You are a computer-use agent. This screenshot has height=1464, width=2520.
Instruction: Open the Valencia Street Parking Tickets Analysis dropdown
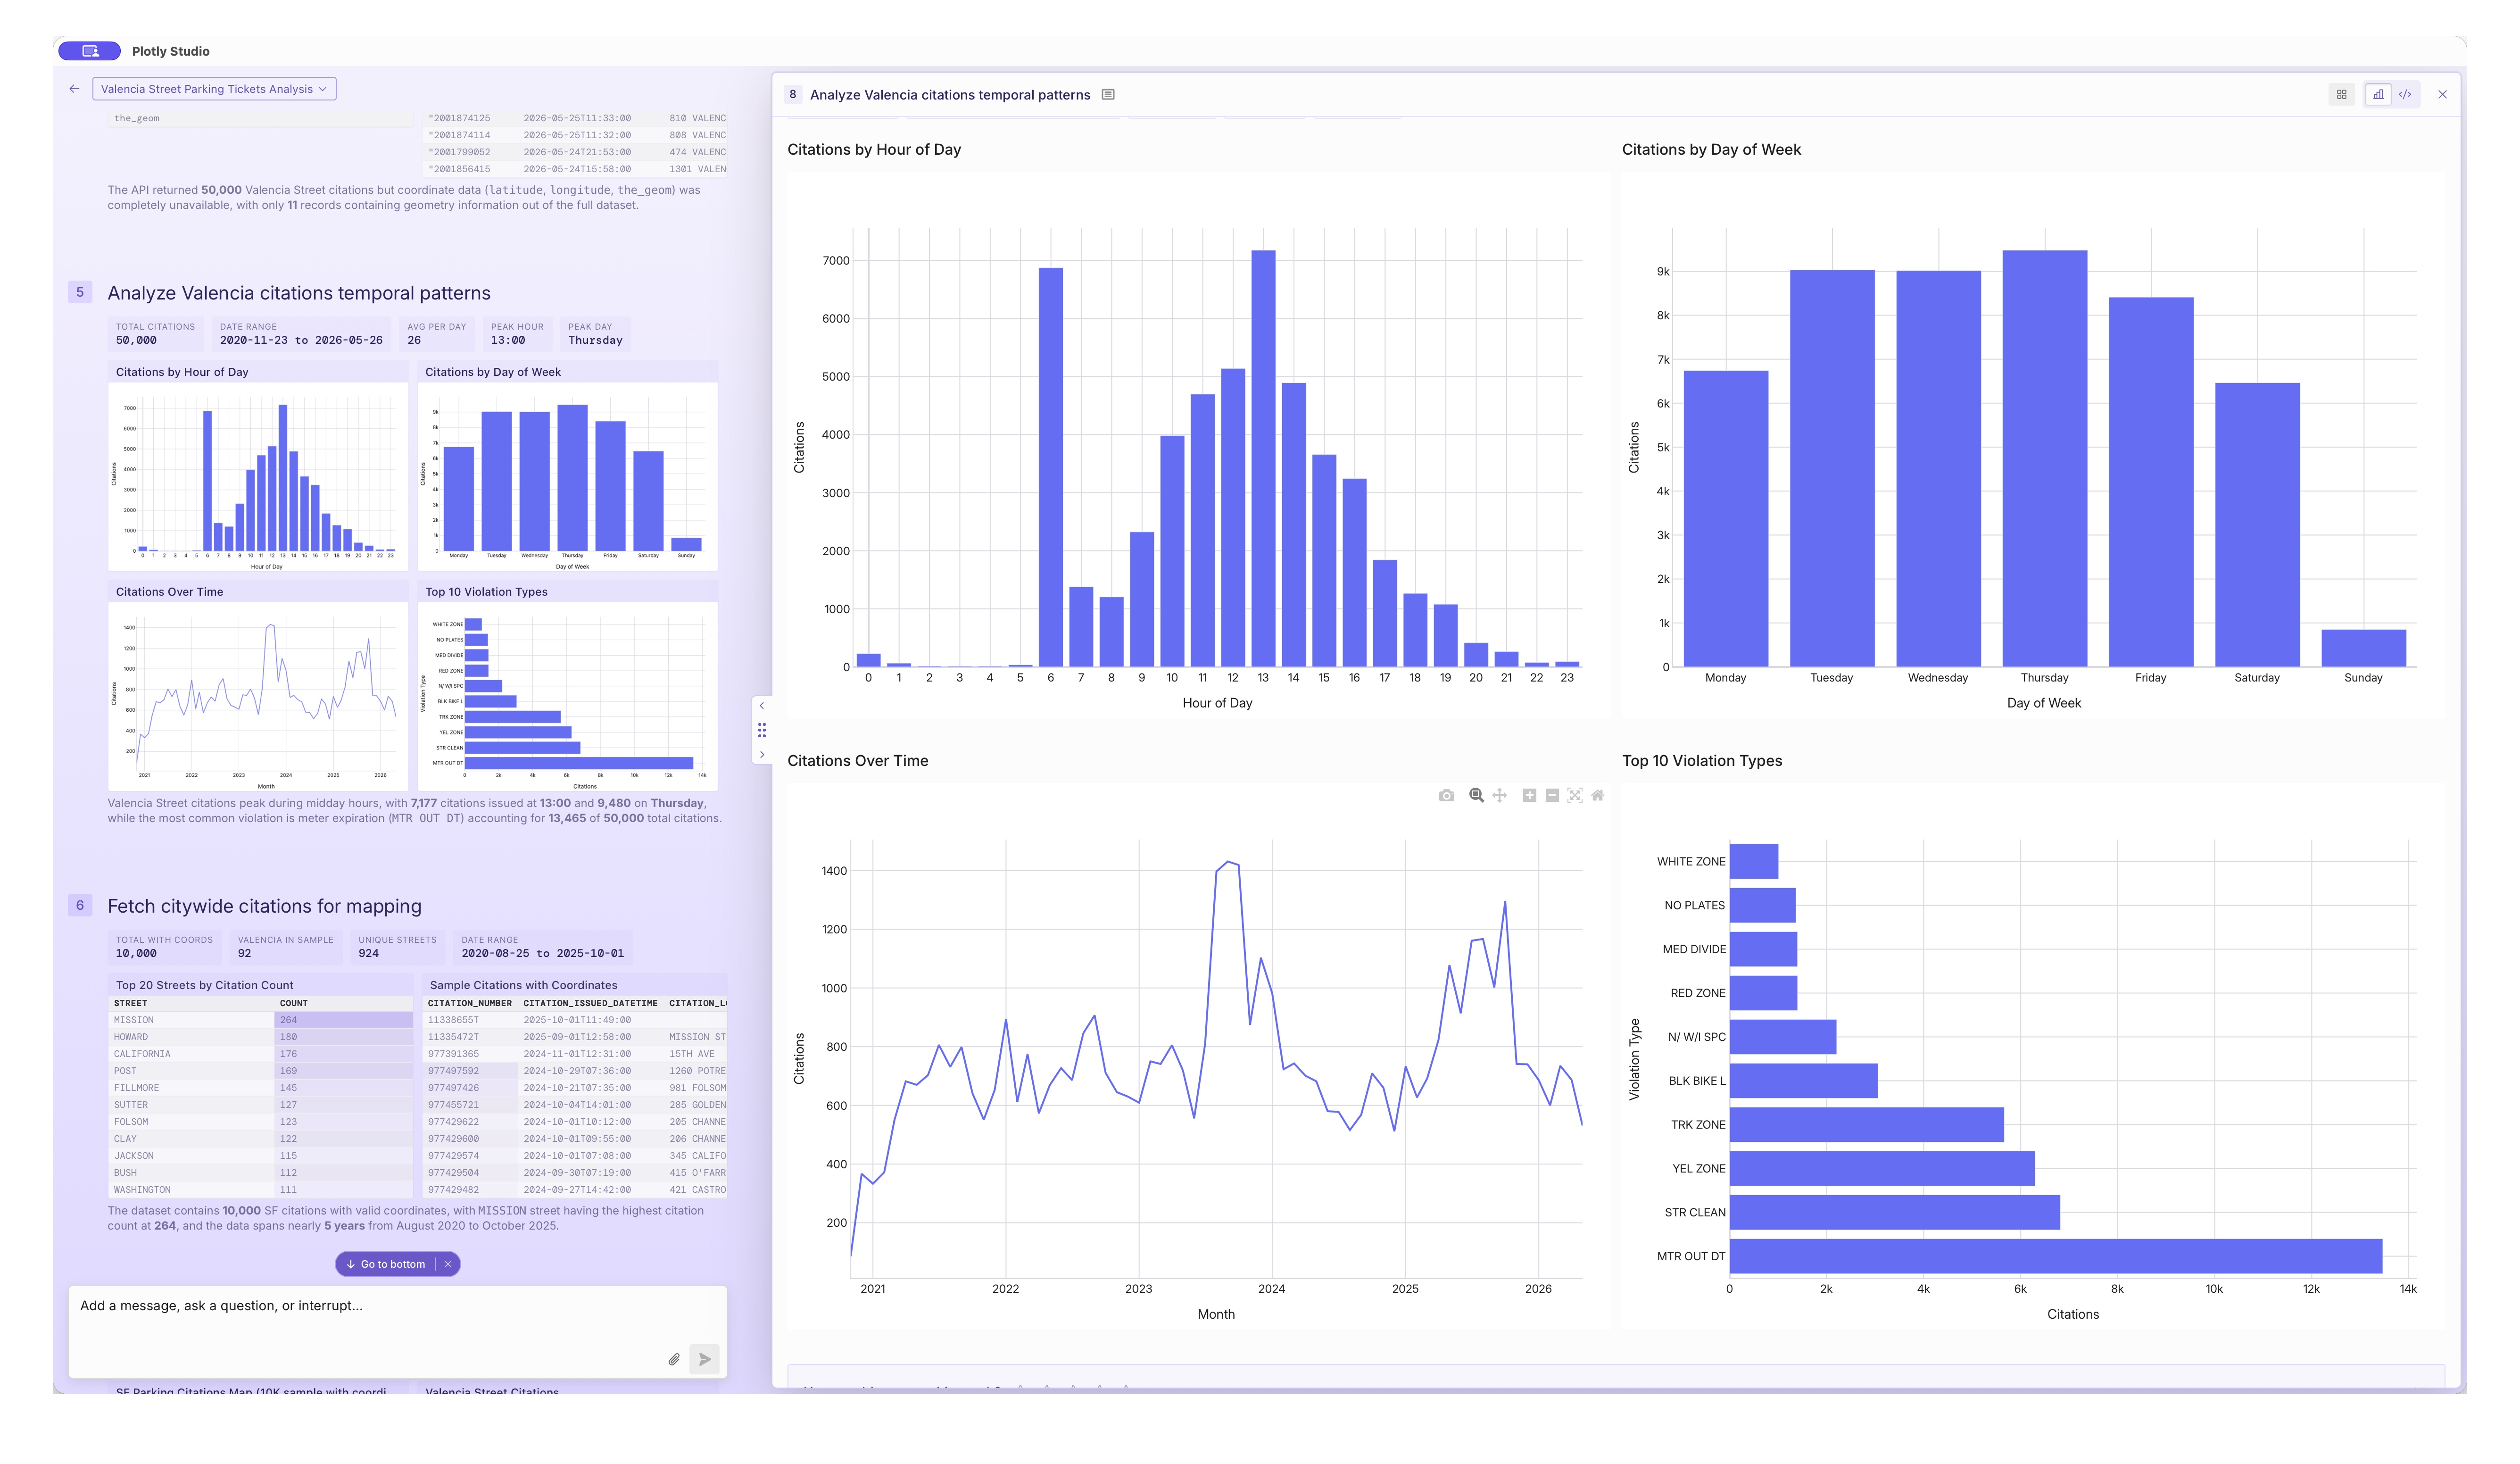click(214, 89)
